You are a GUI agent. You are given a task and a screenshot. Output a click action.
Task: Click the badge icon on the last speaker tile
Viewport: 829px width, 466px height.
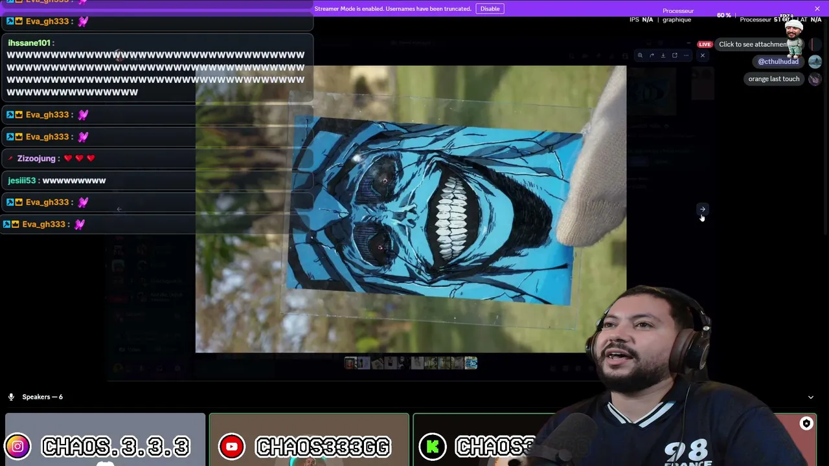(806, 424)
